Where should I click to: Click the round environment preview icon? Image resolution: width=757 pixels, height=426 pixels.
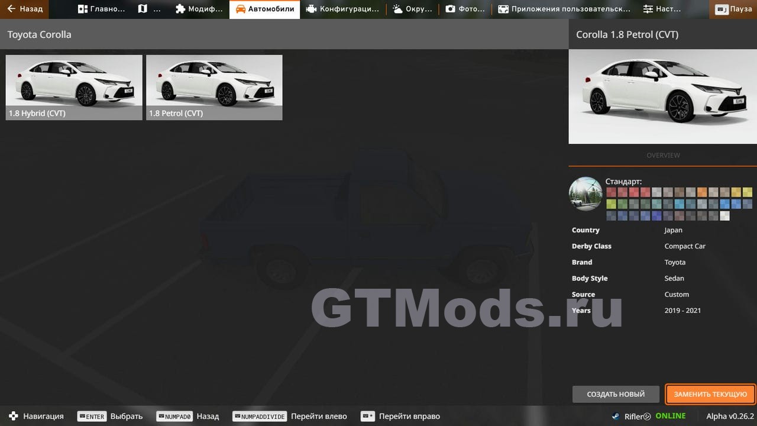pyautogui.click(x=585, y=193)
